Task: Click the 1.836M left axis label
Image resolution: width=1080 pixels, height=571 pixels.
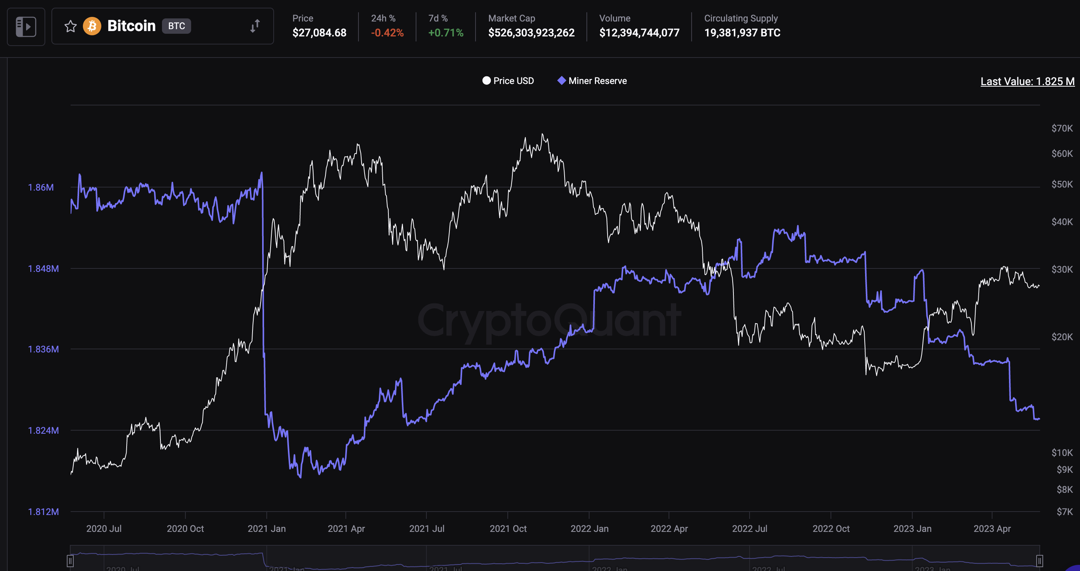Action: [43, 349]
